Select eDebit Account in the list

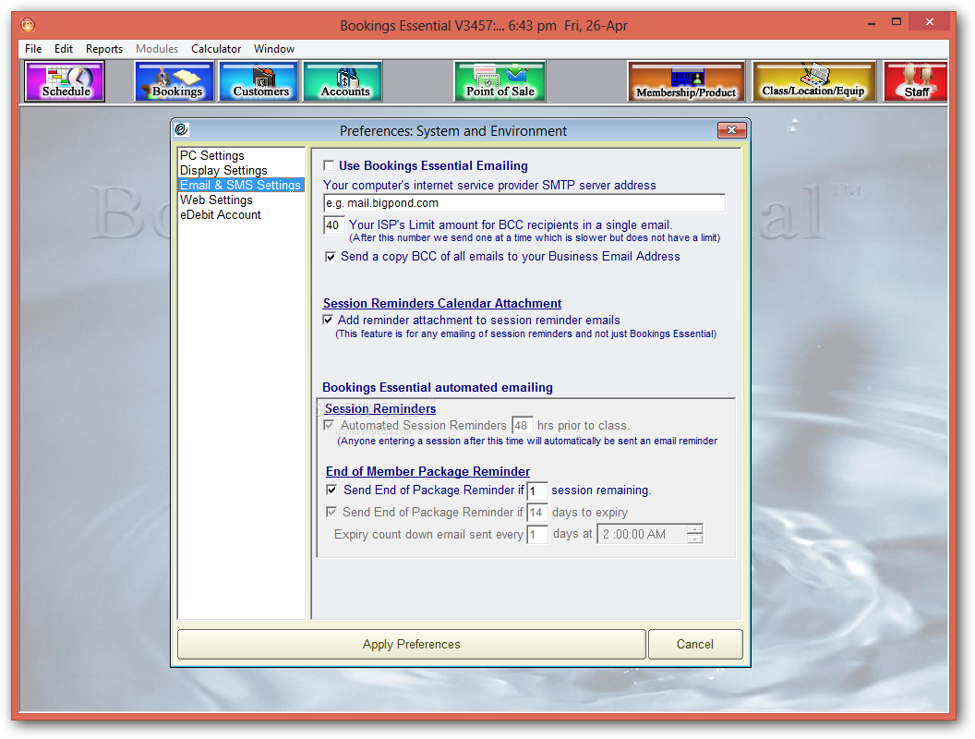(241, 215)
